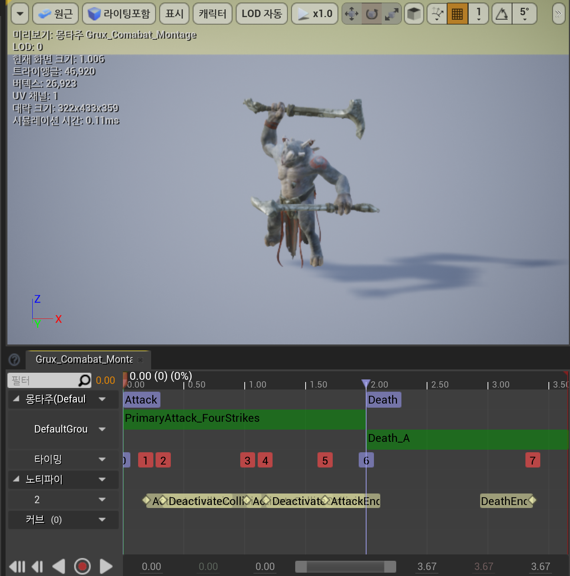Screen dimensions: 570x576
Task: Select the scale transform gizmo tool
Action: pyautogui.click(x=391, y=13)
